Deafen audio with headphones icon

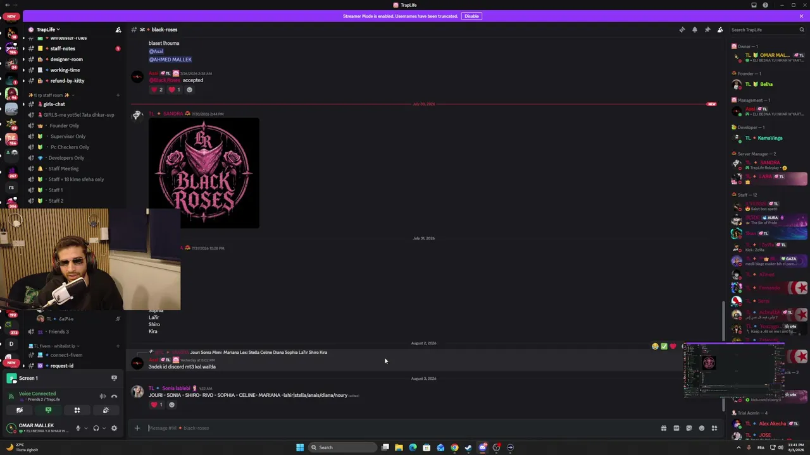96,428
